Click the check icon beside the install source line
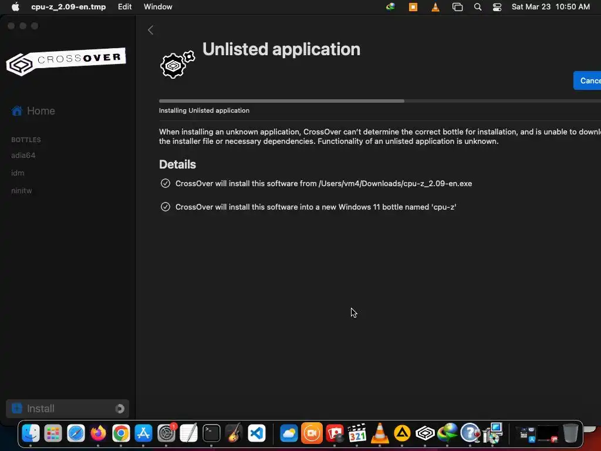This screenshot has width=601, height=451. (x=165, y=183)
